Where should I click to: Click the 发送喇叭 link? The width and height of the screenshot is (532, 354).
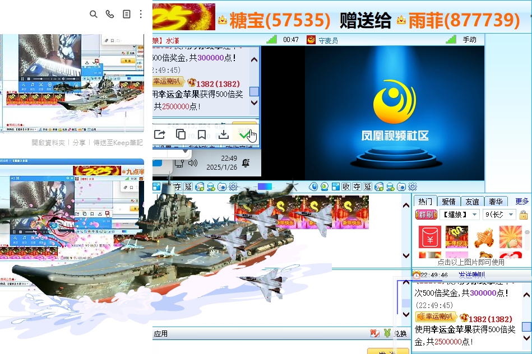pyautogui.click(x=472, y=274)
